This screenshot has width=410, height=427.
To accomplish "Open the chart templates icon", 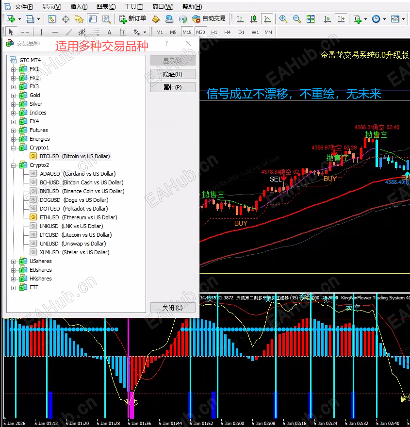I will (x=395, y=19).
